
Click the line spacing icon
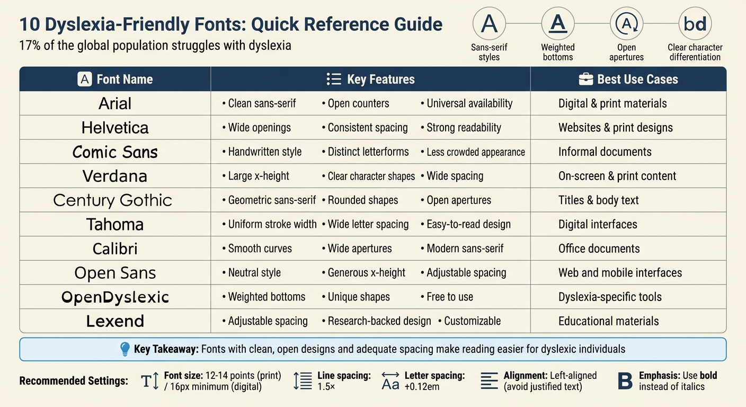point(303,381)
